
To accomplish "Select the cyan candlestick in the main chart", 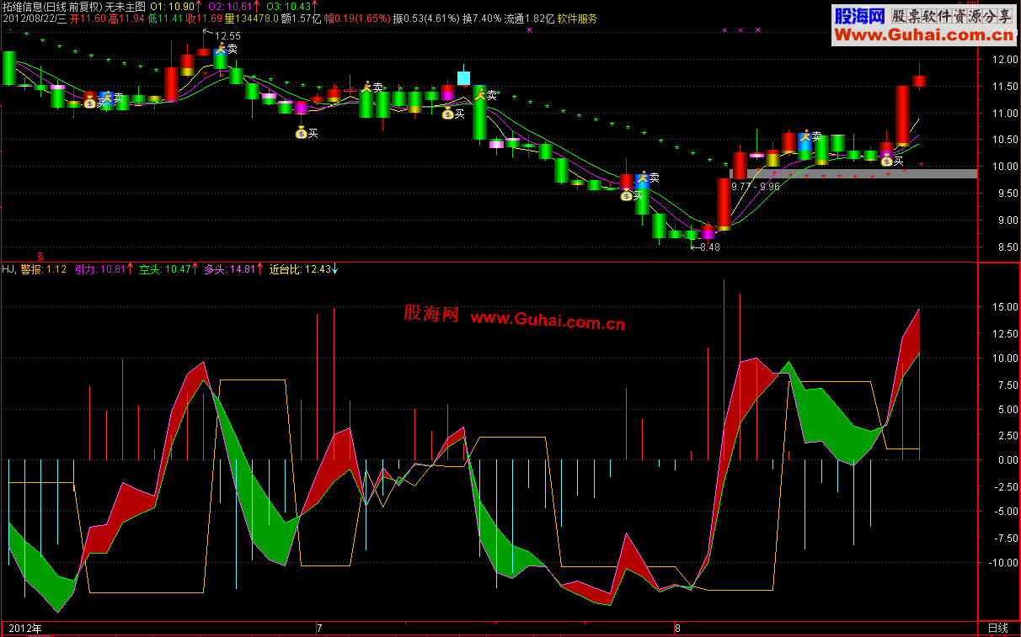I will pos(463,78).
